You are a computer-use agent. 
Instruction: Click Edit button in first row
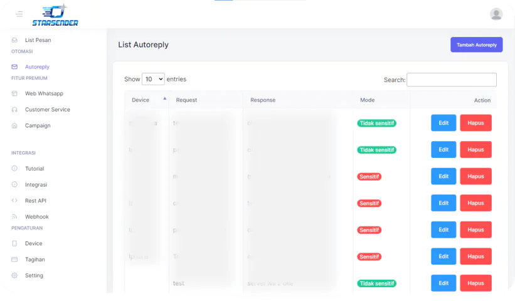coord(443,123)
